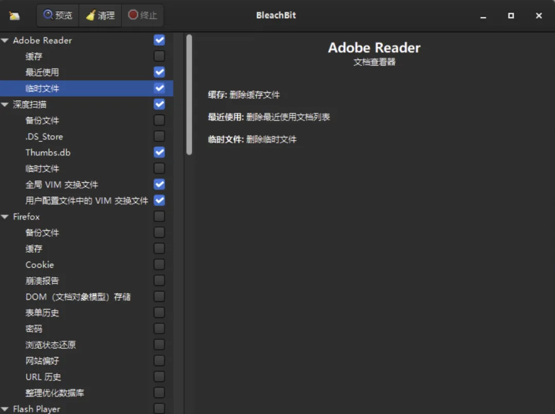The image size is (555, 414).
Task: Check the Firefox 缓存 checkbox
Action: point(159,249)
